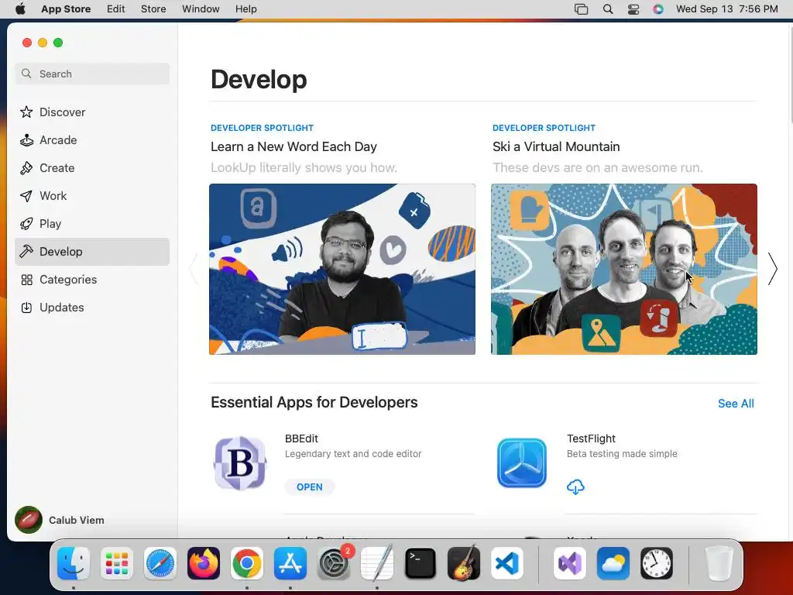The width and height of the screenshot is (793, 595).
Task: Open the Window menu
Action: (x=201, y=9)
